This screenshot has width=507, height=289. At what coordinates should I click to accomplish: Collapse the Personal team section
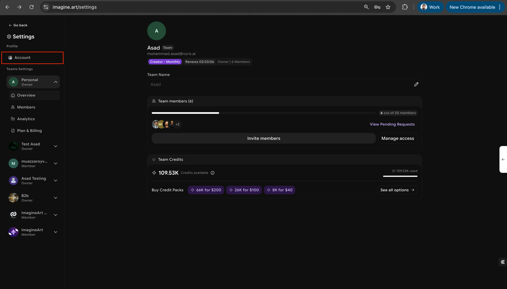(x=55, y=82)
